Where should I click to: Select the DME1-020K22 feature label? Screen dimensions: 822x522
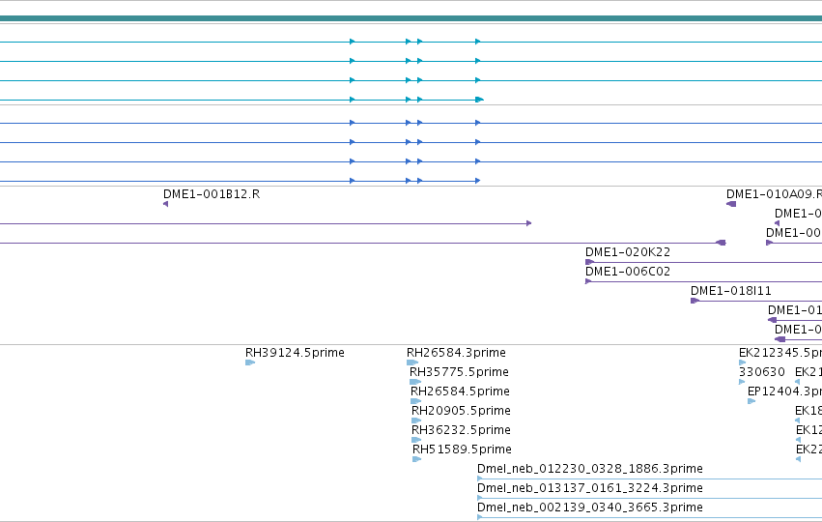coord(628,252)
